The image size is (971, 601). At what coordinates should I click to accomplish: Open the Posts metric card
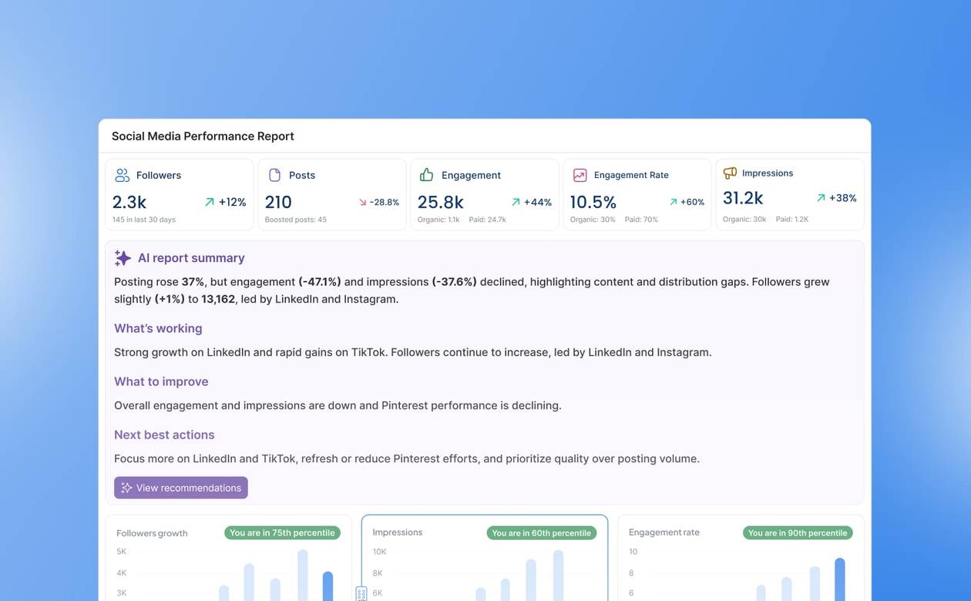click(x=332, y=195)
